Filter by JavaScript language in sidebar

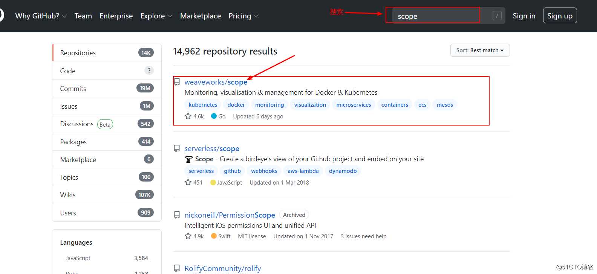point(107,258)
